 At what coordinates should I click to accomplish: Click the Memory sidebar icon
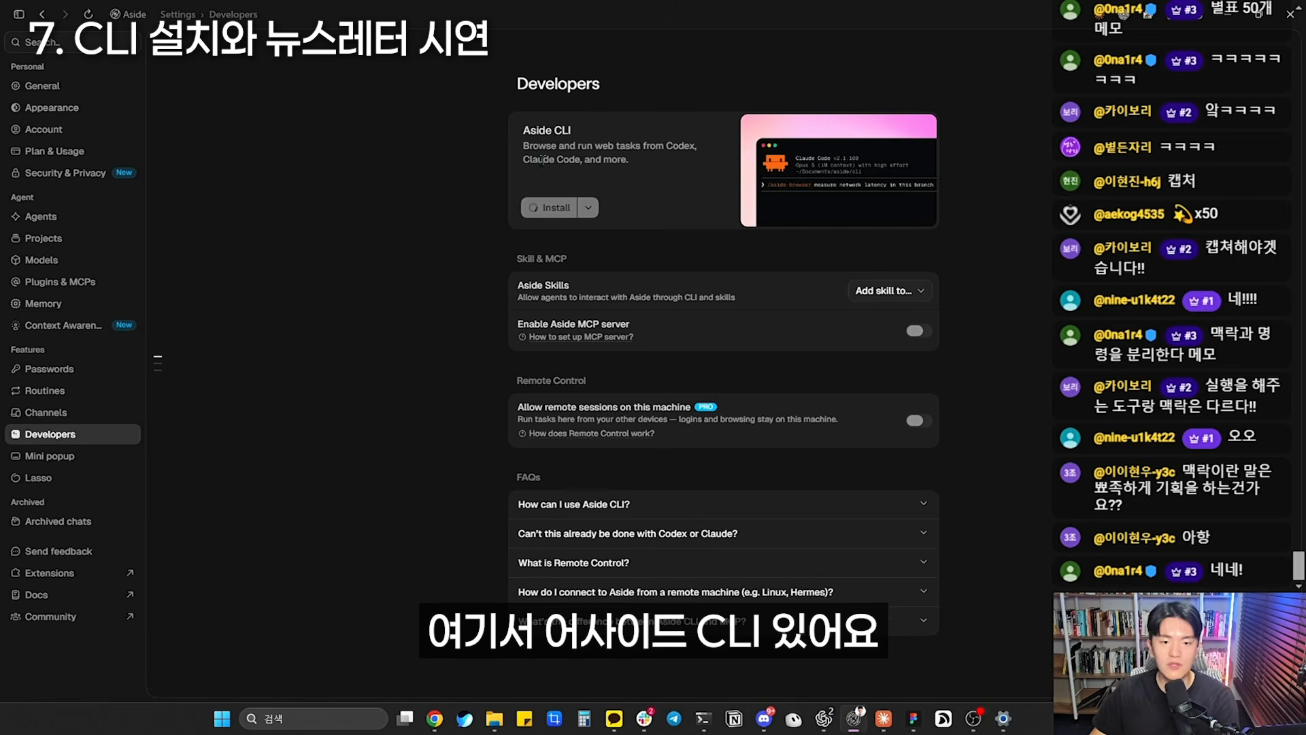click(x=16, y=304)
